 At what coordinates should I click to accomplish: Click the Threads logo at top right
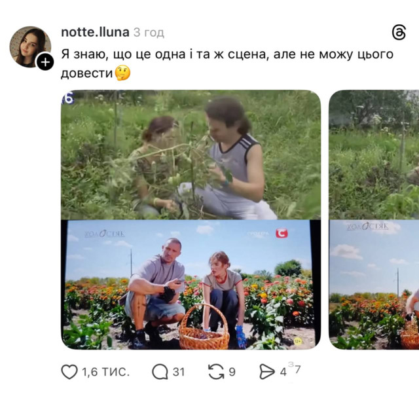399,32
